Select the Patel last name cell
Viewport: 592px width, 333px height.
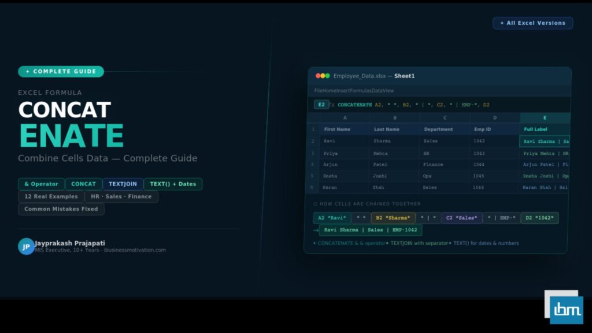tap(394, 165)
